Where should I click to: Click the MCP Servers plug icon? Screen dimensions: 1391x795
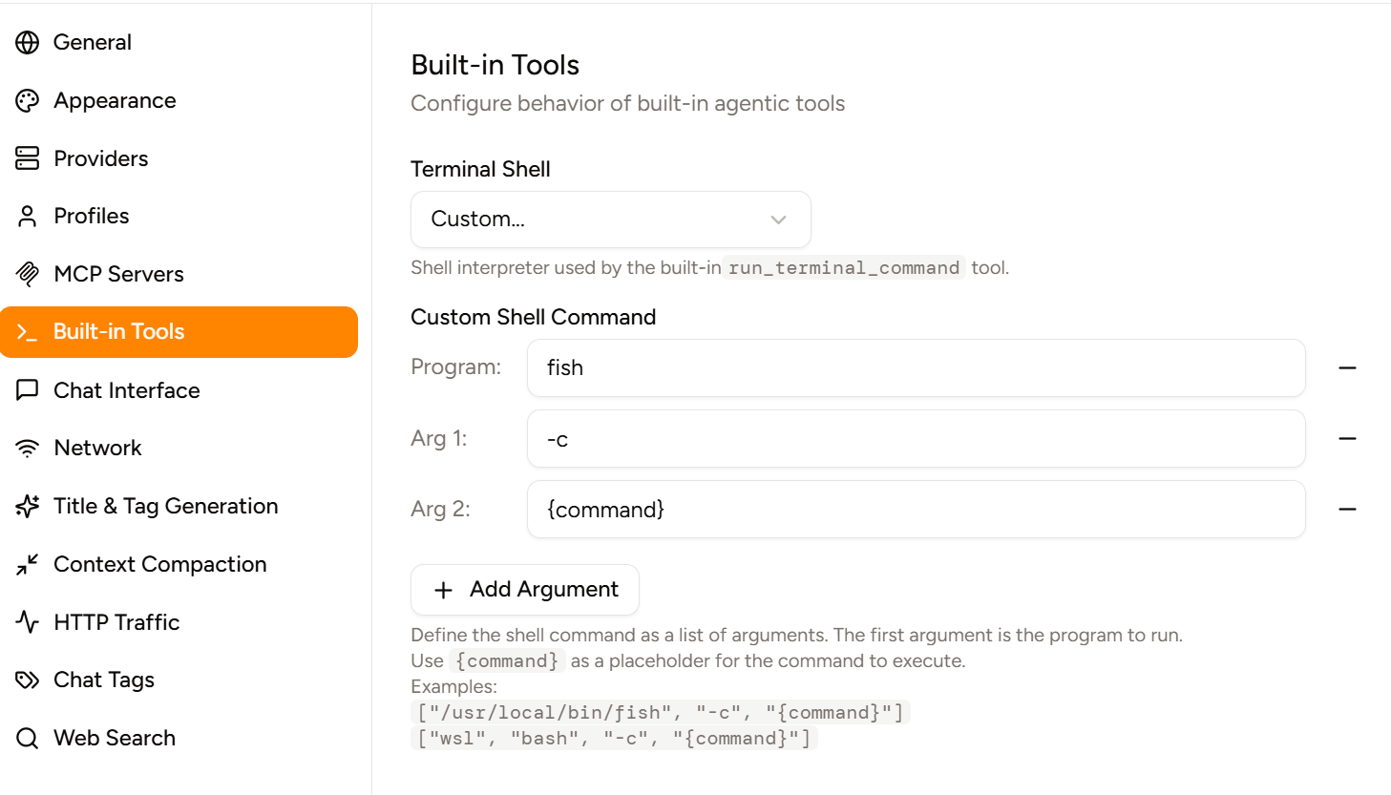(28, 274)
